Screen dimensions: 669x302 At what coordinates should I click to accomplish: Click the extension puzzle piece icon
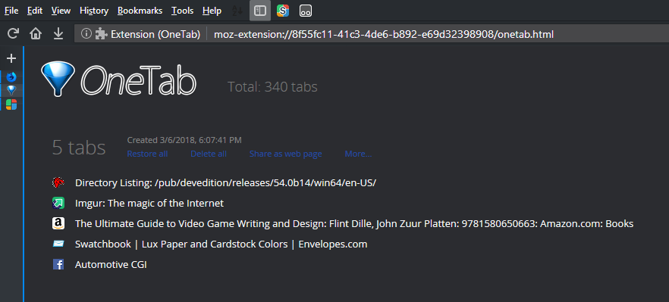click(101, 33)
